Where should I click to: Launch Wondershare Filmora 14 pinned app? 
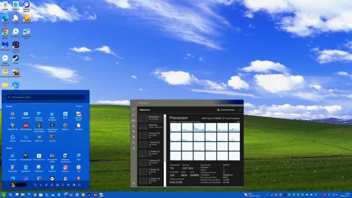52,127
